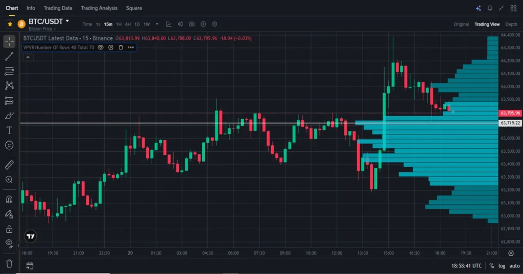The height and width of the screenshot is (274, 523).
Task: Toggle the BTC/USDT favorite star
Action: pyautogui.click(x=10, y=24)
